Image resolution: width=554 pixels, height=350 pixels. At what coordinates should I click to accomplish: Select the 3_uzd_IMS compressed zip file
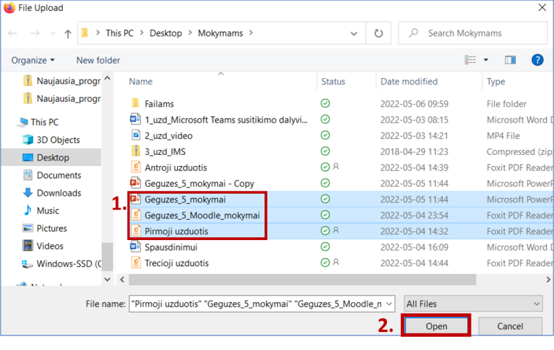coord(165,151)
